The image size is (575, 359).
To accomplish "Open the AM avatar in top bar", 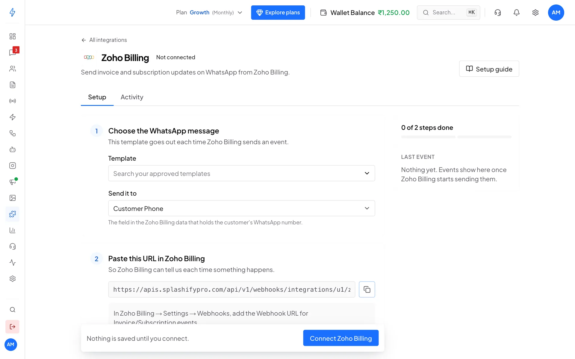I will tap(556, 13).
